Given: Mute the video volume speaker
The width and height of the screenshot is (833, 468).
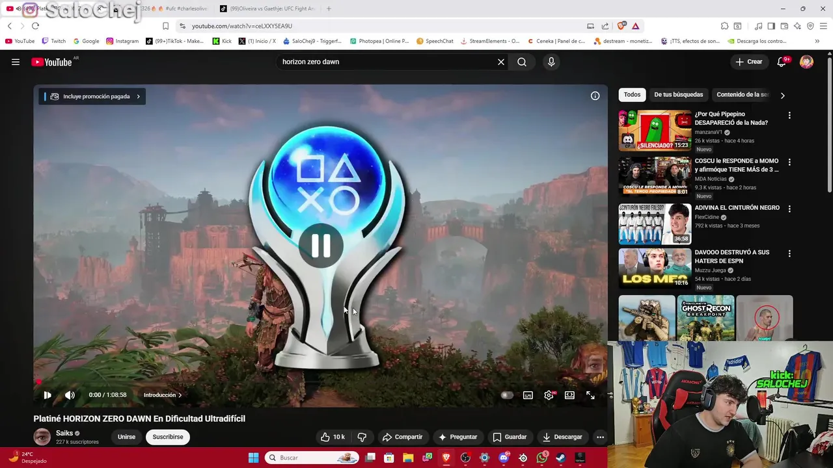Looking at the screenshot, I should coord(70,395).
